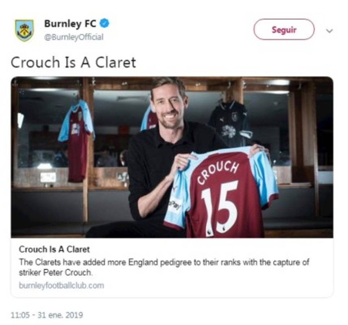Click the blue verified badge
348x325 pixels.
click(105, 24)
